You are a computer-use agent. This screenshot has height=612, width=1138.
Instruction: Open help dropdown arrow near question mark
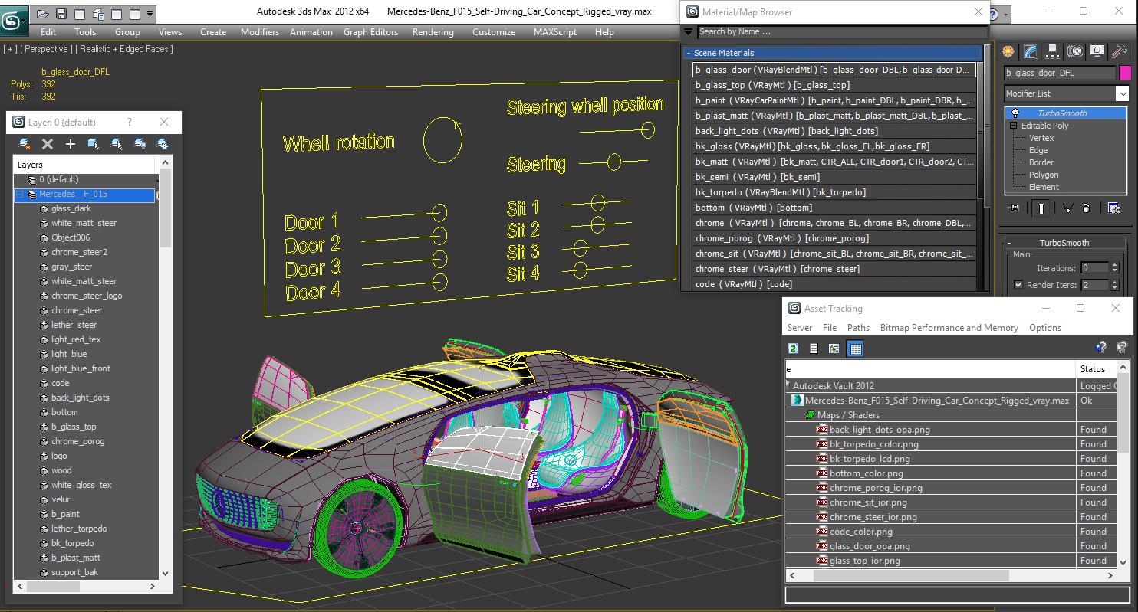coord(1005,14)
